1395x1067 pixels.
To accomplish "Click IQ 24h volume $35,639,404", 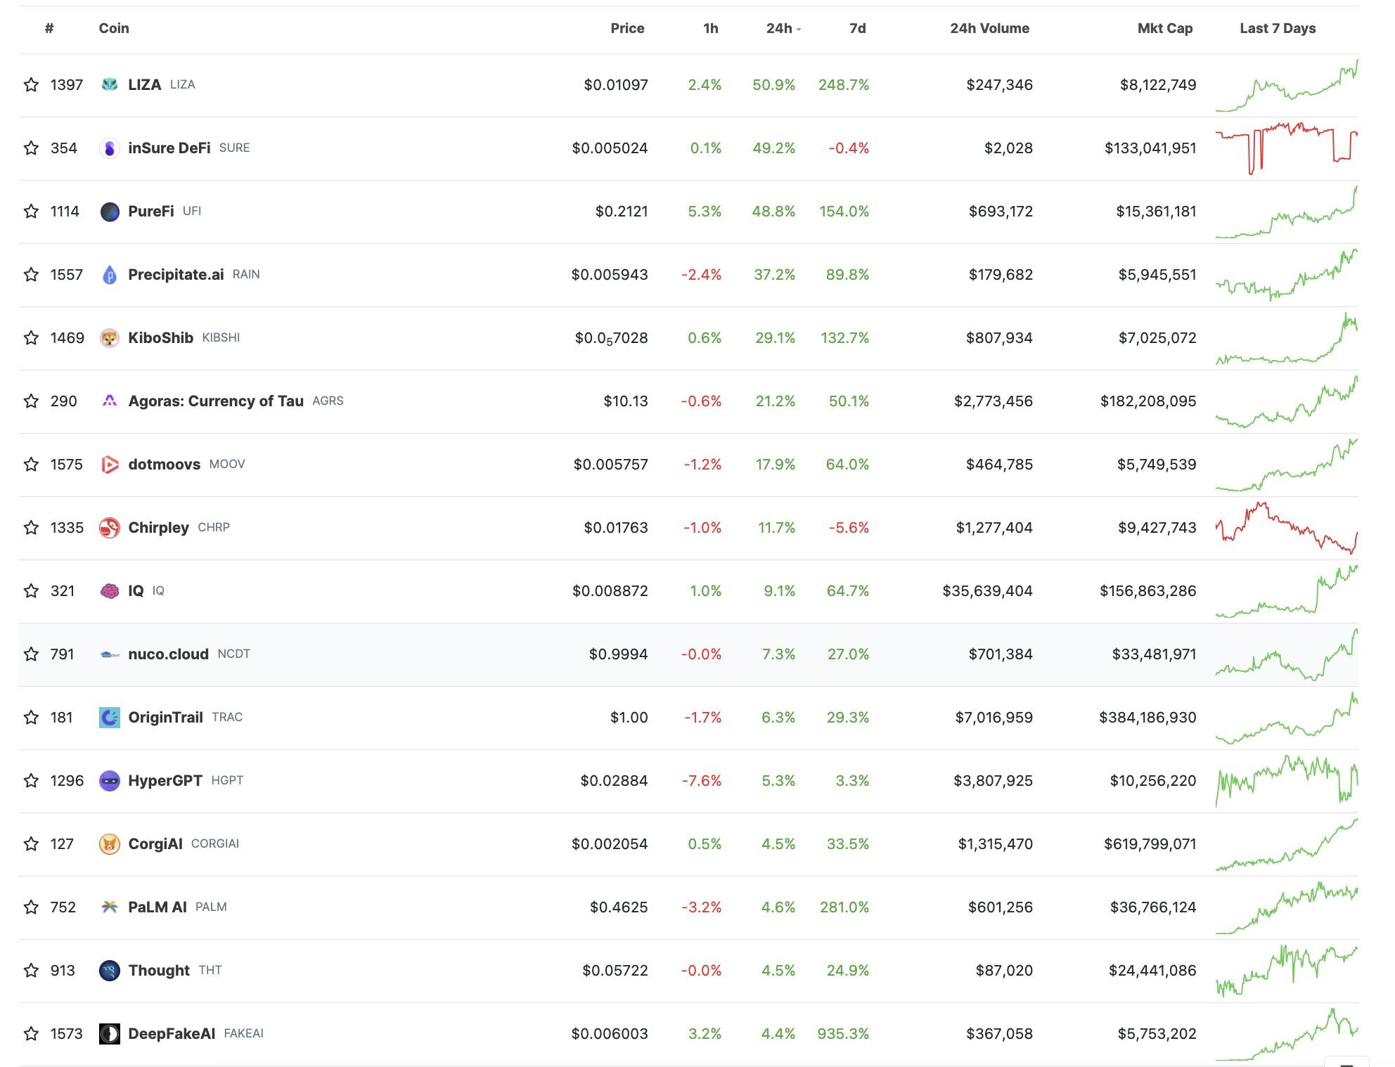I will pyautogui.click(x=987, y=591).
